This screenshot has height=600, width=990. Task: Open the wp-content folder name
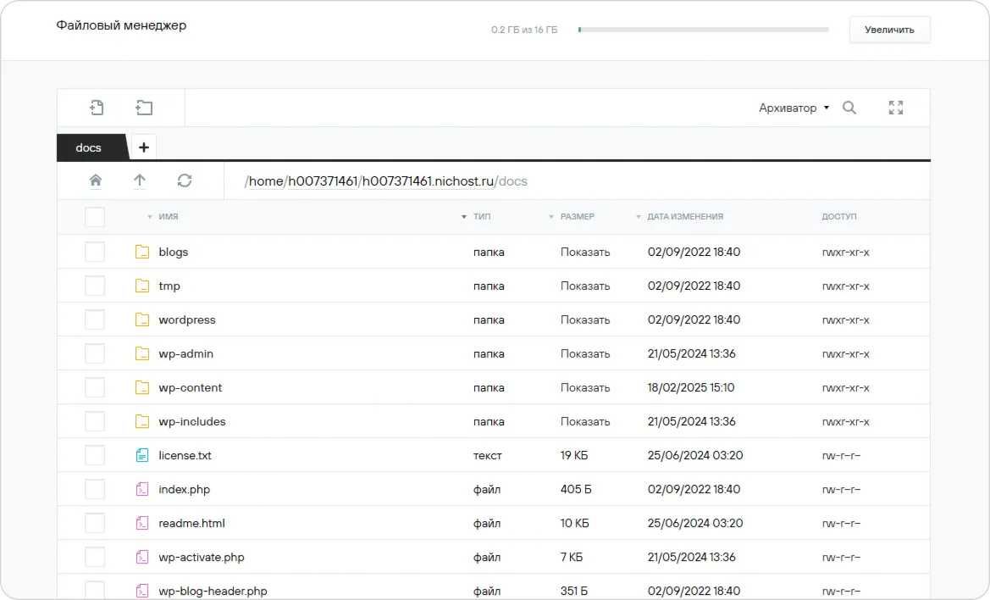pyautogui.click(x=190, y=388)
